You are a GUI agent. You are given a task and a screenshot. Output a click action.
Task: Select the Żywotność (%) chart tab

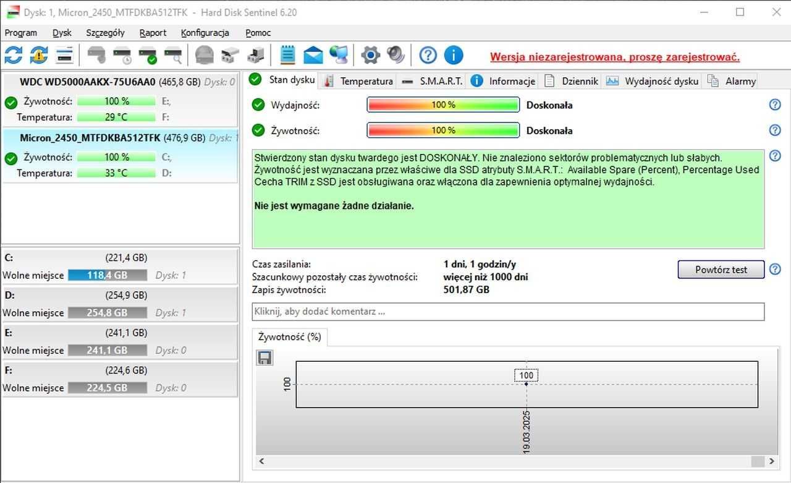point(290,337)
